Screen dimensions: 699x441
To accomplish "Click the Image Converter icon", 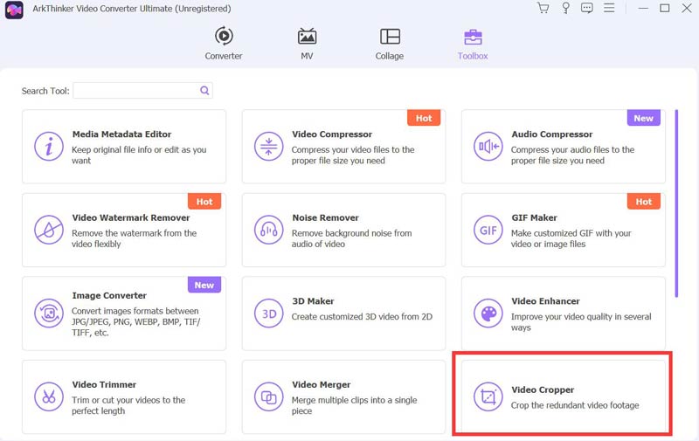I will (49, 314).
